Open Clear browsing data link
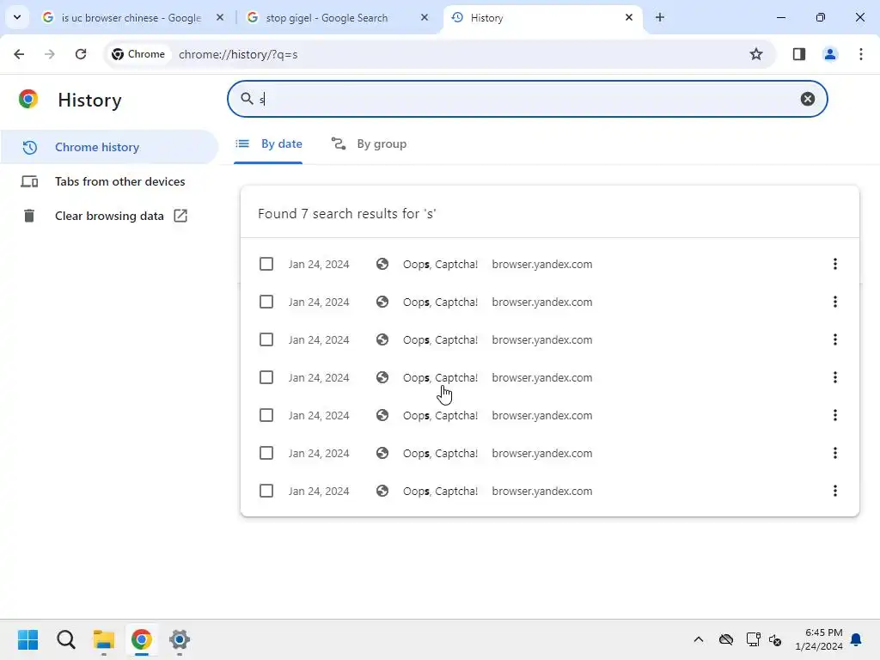880x660 pixels. (x=109, y=216)
